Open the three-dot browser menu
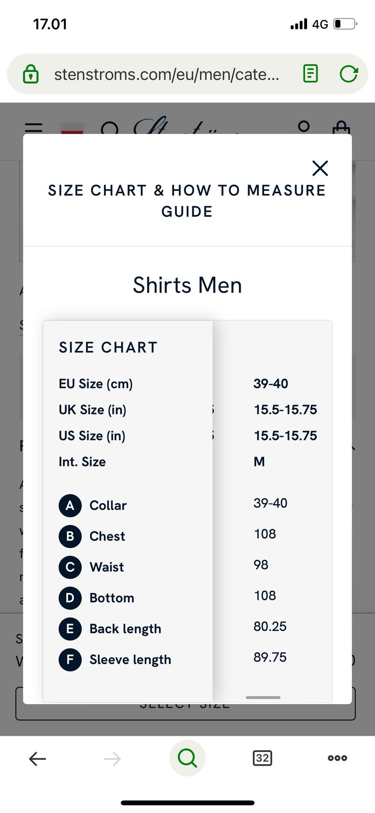 (337, 758)
